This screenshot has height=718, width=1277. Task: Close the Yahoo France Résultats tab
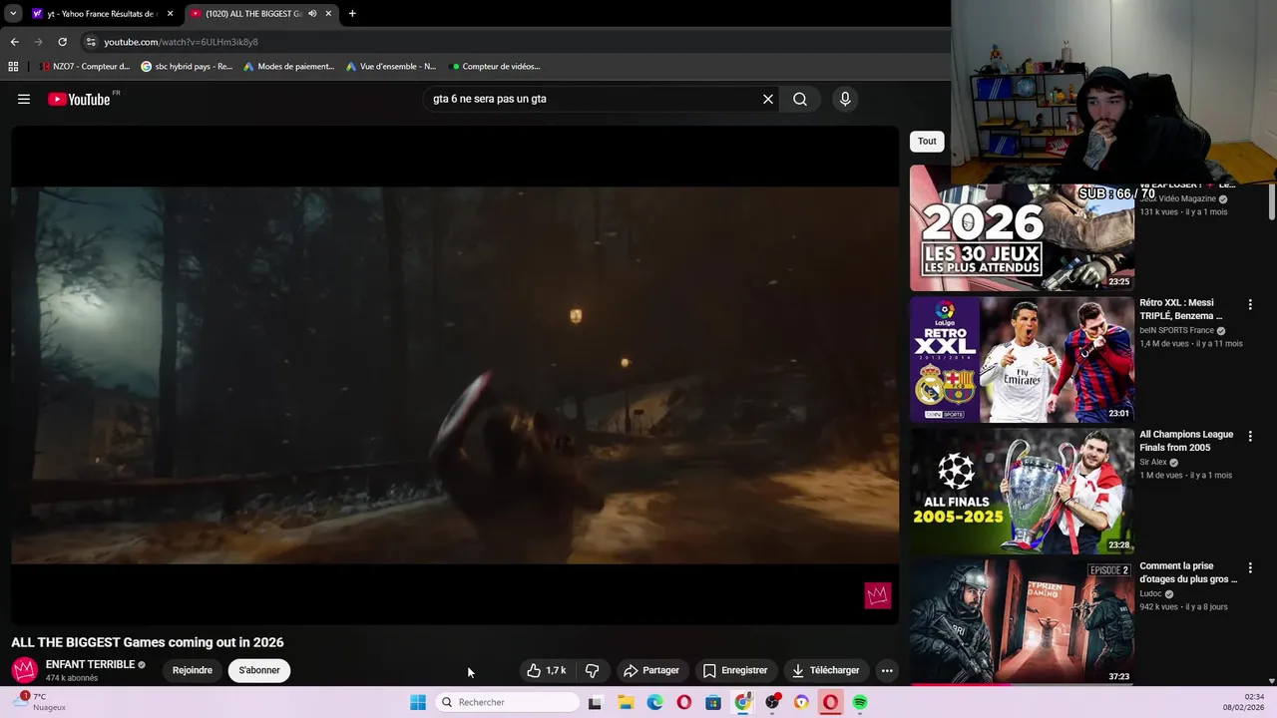pos(170,14)
